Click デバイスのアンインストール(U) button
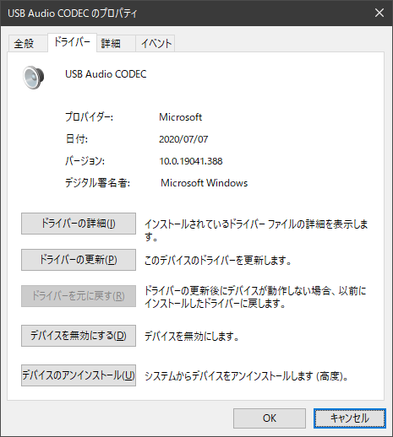Image resolution: width=393 pixels, height=437 pixels. 79,375
